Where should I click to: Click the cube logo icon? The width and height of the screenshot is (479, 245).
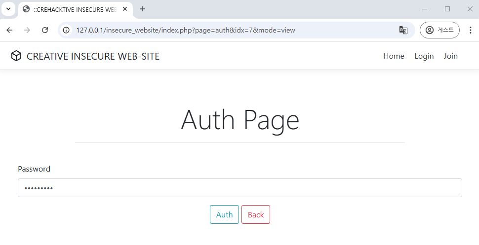click(16, 56)
